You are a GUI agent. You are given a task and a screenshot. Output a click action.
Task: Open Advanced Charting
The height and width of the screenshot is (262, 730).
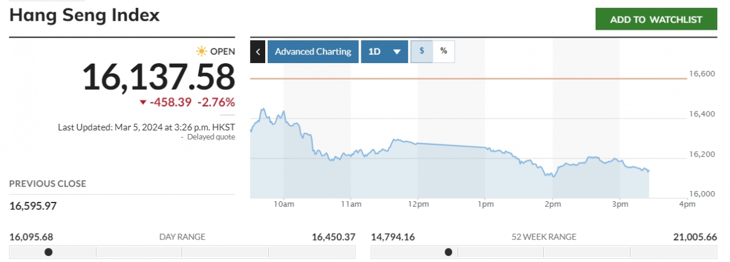pos(313,52)
